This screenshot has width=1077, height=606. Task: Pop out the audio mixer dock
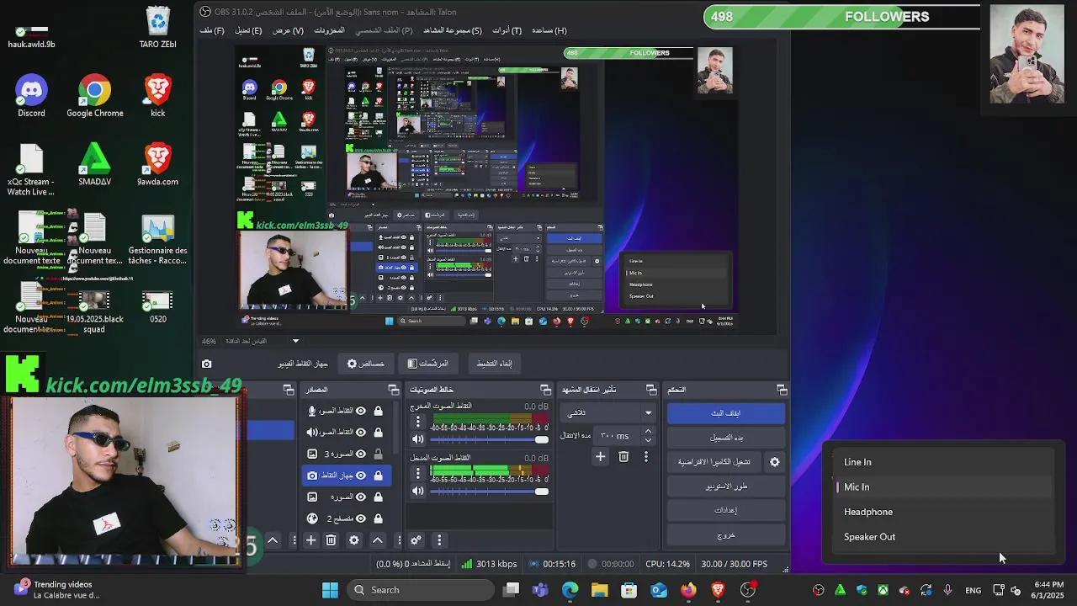pos(545,390)
